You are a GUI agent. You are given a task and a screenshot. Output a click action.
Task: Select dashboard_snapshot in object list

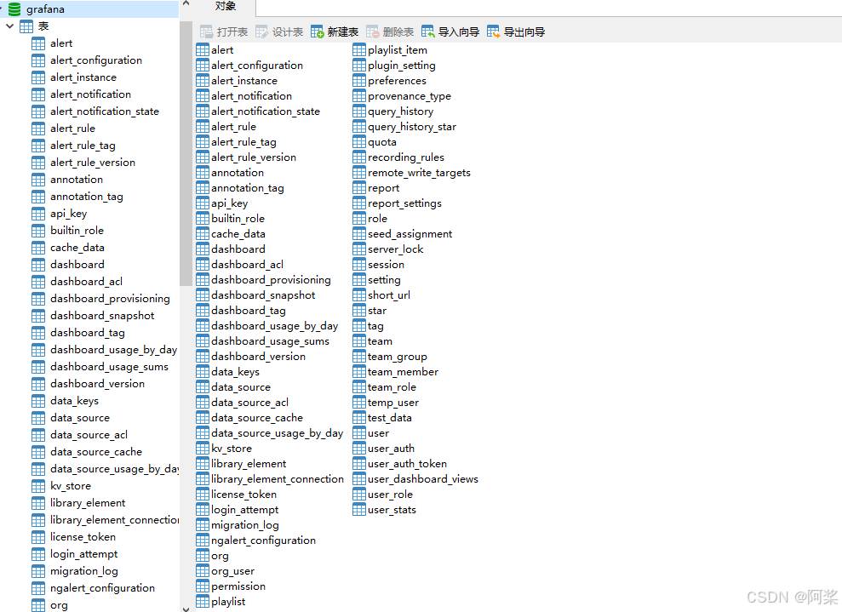[x=263, y=295]
